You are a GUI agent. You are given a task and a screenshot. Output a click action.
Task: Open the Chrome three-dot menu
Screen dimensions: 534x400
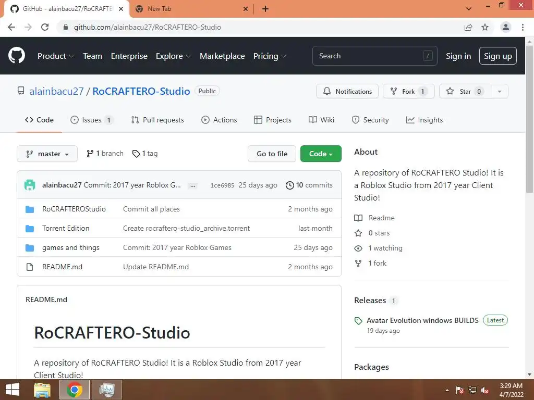523,27
